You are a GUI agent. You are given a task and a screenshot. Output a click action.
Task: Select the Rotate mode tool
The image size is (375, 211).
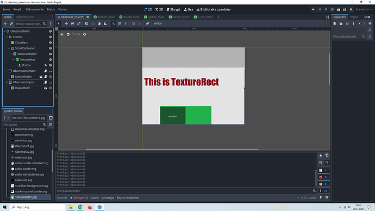click(72, 23)
